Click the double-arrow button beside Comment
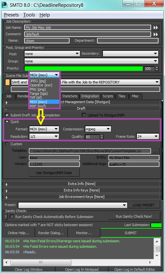This screenshot has width=165, height=273. point(155,34)
